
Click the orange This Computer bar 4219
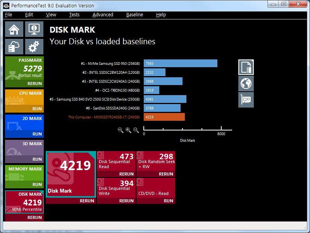[x=164, y=117]
